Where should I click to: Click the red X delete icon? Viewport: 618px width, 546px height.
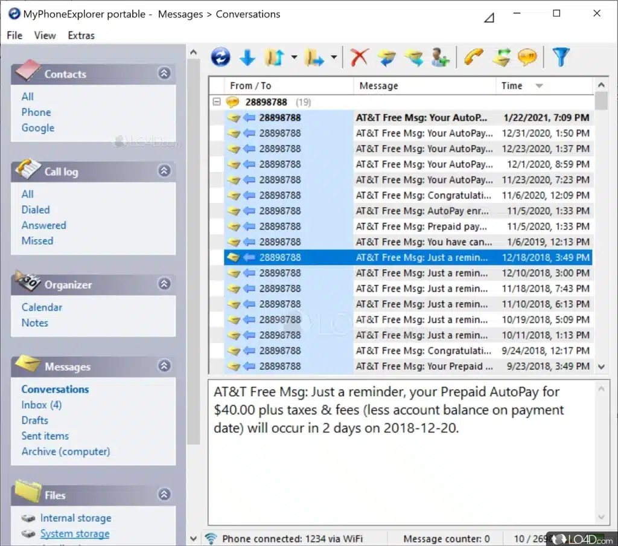coord(359,57)
